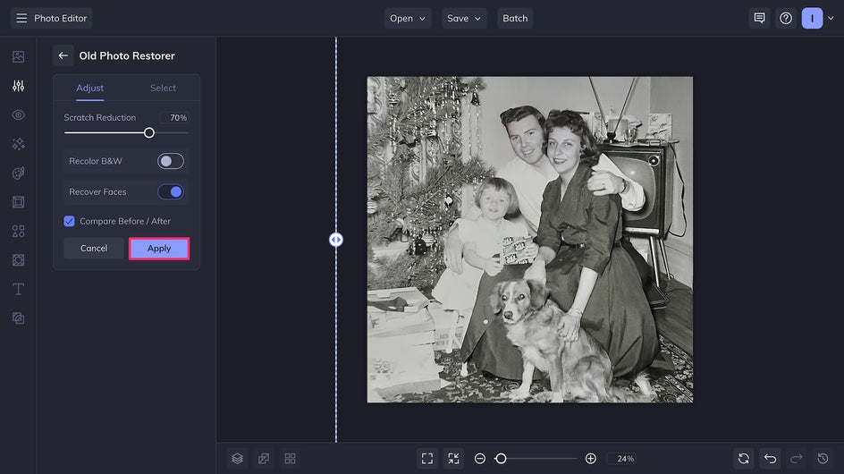Image resolution: width=844 pixels, height=474 pixels.
Task: Open the hamburger main menu
Action: [21, 18]
